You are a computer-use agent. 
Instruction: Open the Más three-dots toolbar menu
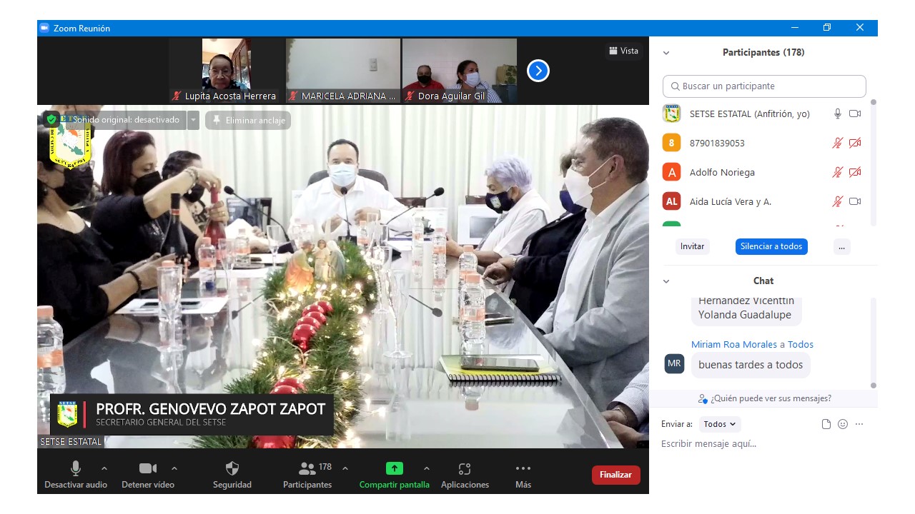point(523,468)
